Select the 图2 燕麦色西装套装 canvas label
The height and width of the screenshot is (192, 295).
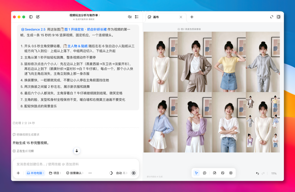coord(189,29)
